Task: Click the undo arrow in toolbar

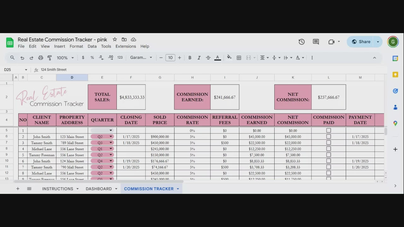Action: click(x=22, y=58)
